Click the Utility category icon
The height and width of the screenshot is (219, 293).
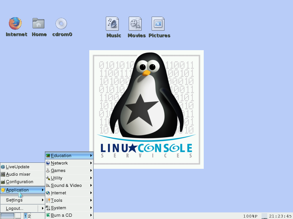click(48, 178)
